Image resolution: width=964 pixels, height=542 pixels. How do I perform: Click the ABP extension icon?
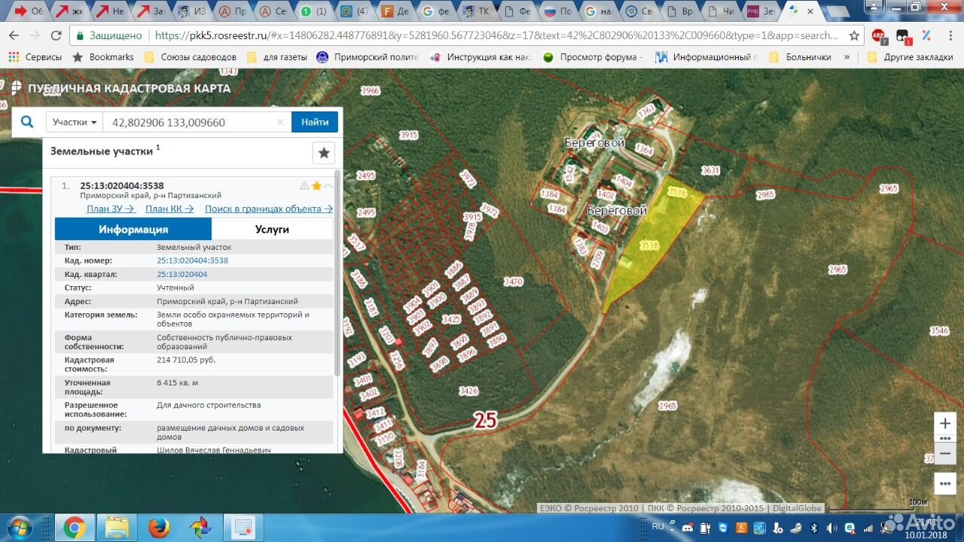[x=878, y=35]
